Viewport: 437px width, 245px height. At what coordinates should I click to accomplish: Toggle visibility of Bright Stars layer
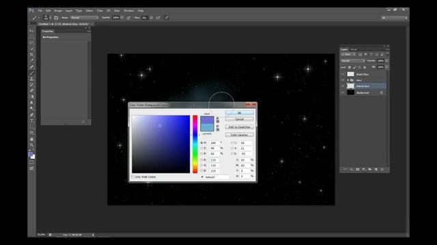(343, 74)
